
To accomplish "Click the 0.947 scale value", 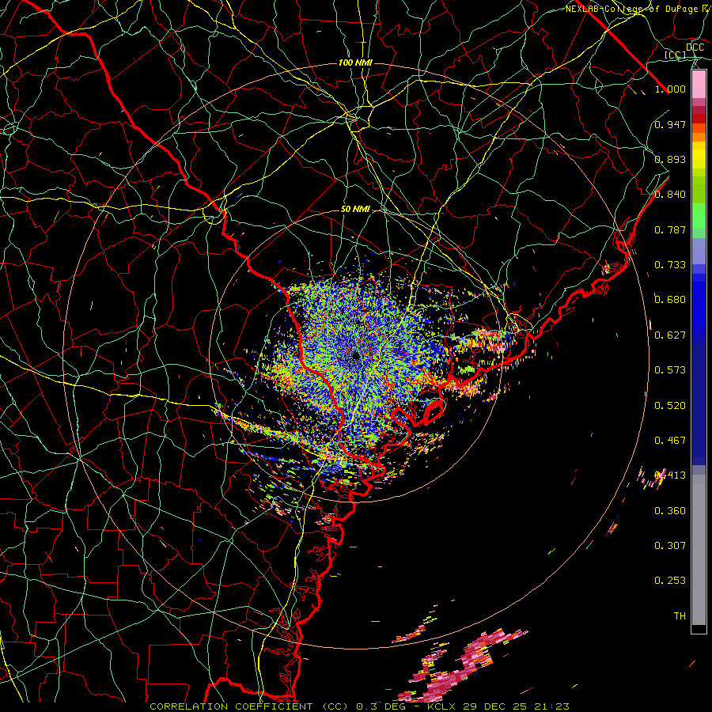I will click(670, 124).
